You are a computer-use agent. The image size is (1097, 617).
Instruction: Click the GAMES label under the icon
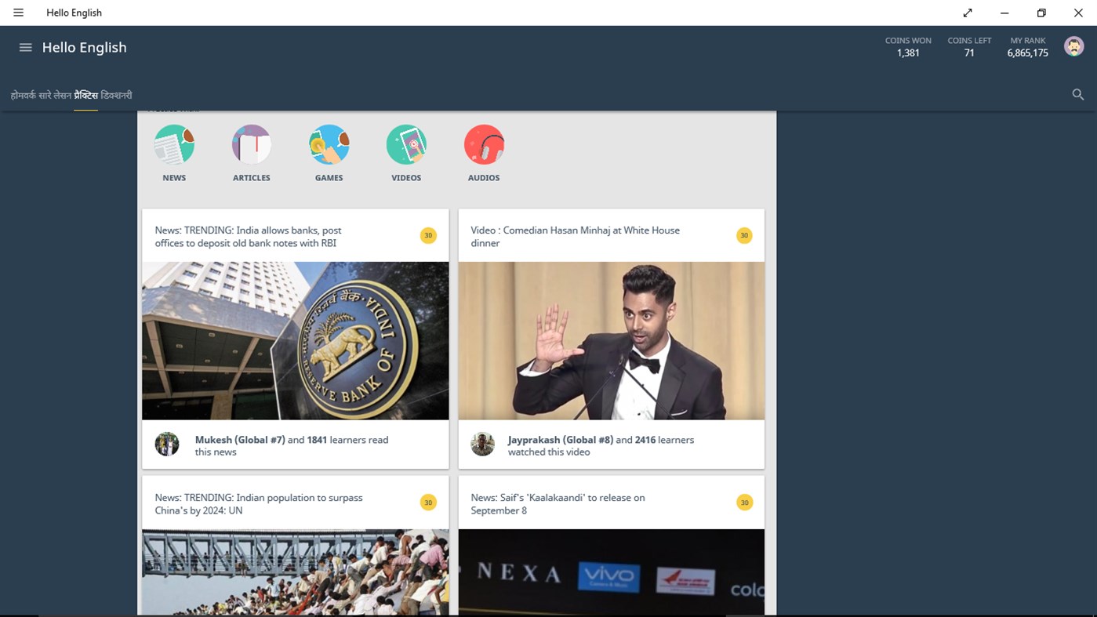(x=329, y=178)
